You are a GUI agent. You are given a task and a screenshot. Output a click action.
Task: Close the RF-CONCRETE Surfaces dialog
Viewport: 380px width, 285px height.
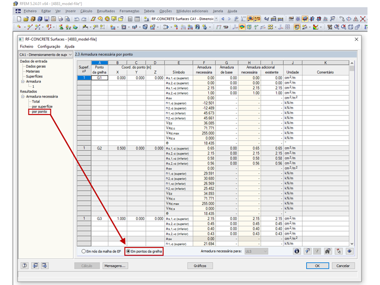[x=356, y=39]
